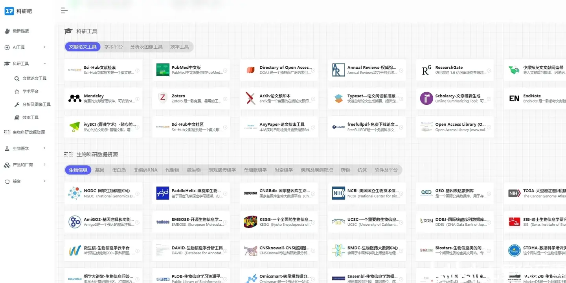Show the 代谢物 tab
Screen dimensions: 566x283
[x=172, y=170]
